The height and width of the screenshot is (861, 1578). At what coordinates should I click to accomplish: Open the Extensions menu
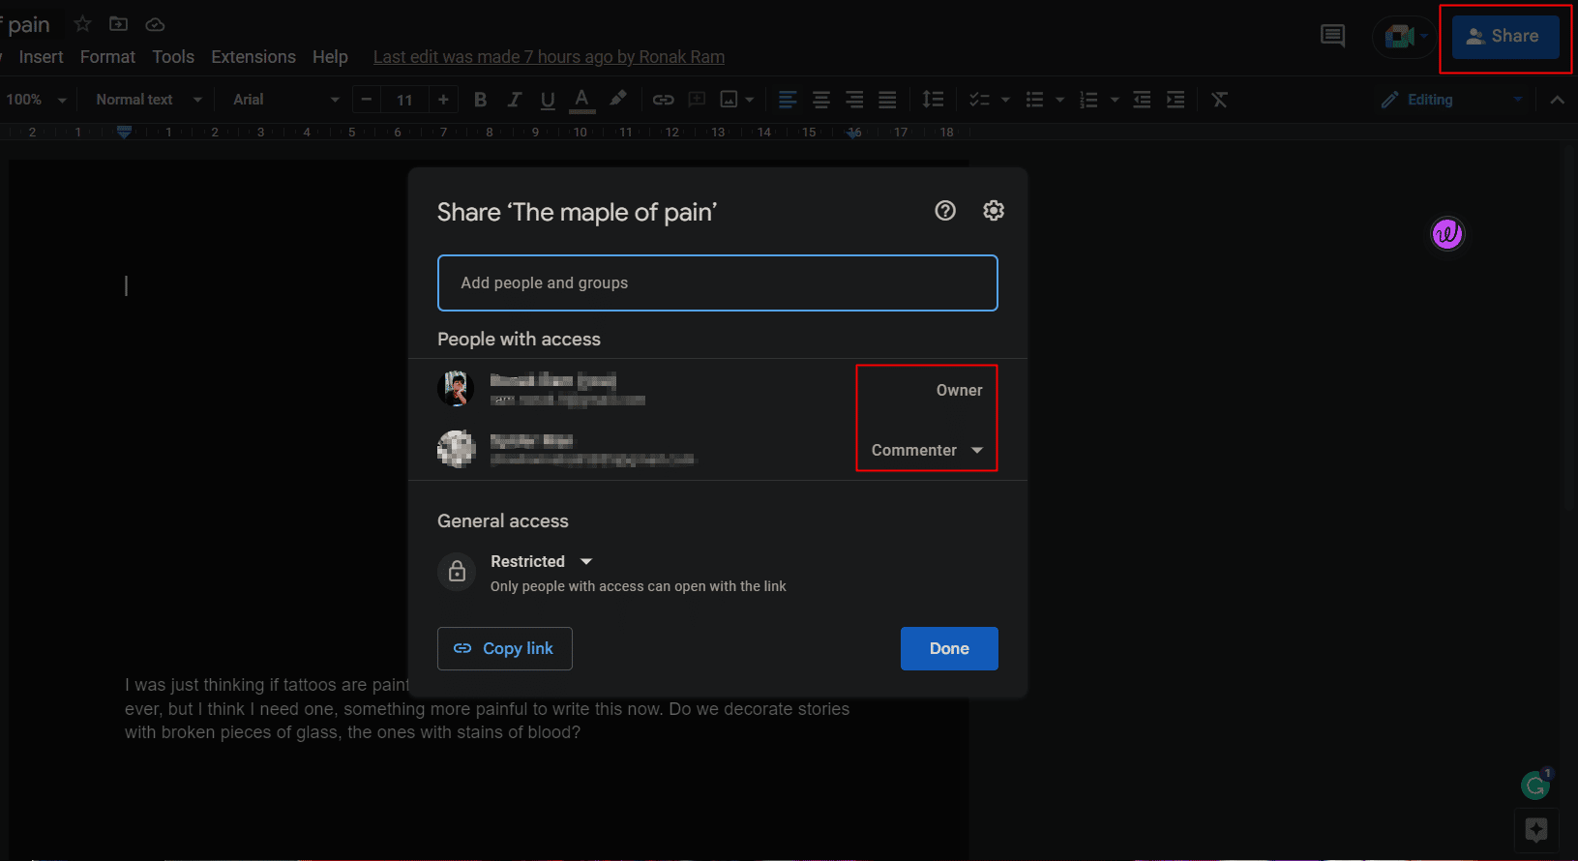point(253,57)
